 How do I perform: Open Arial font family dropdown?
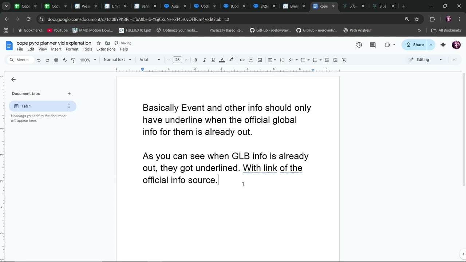click(150, 60)
